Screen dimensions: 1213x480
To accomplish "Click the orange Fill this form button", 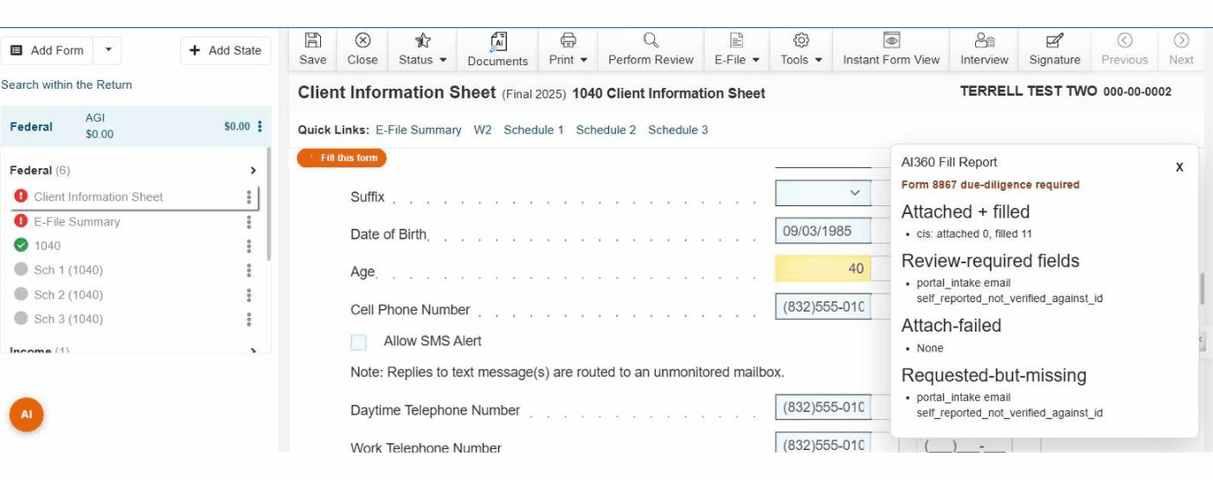I will [342, 158].
